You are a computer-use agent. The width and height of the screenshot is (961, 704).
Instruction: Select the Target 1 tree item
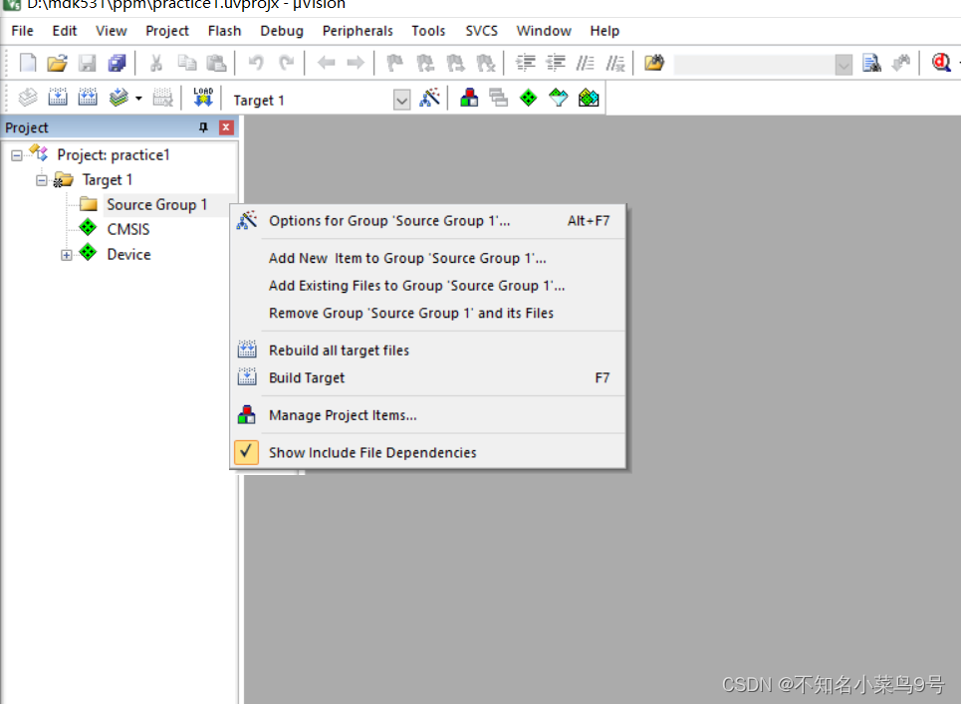pos(108,180)
